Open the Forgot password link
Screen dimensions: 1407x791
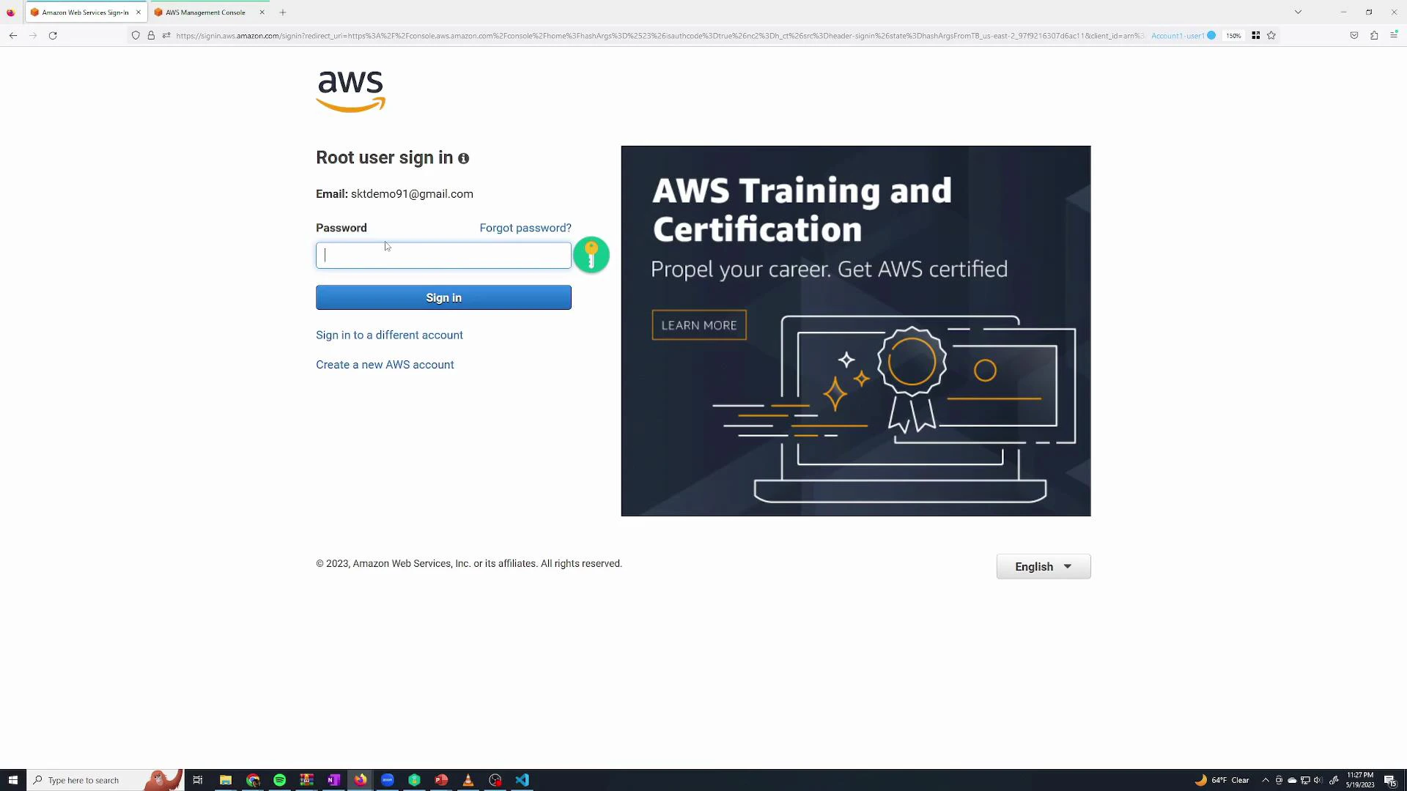525,228
